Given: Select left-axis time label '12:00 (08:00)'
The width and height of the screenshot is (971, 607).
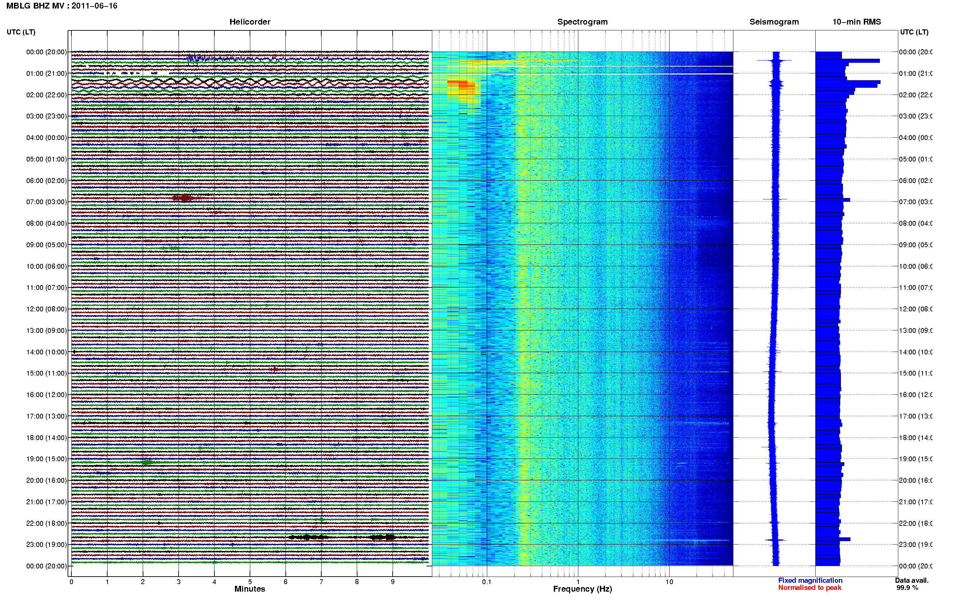Looking at the screenshot, I should click(46, 309).
